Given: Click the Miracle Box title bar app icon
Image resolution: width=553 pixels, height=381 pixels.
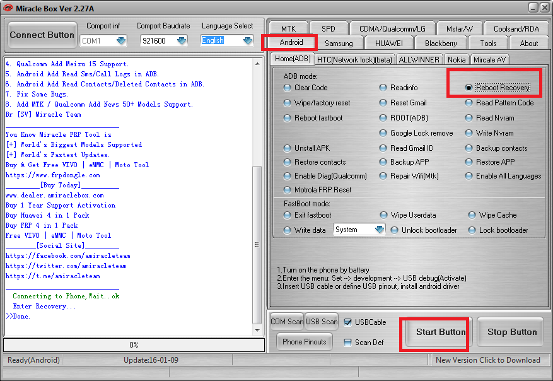Looking at the screenshot, I should pyautogui.click(x=8, y=8).
